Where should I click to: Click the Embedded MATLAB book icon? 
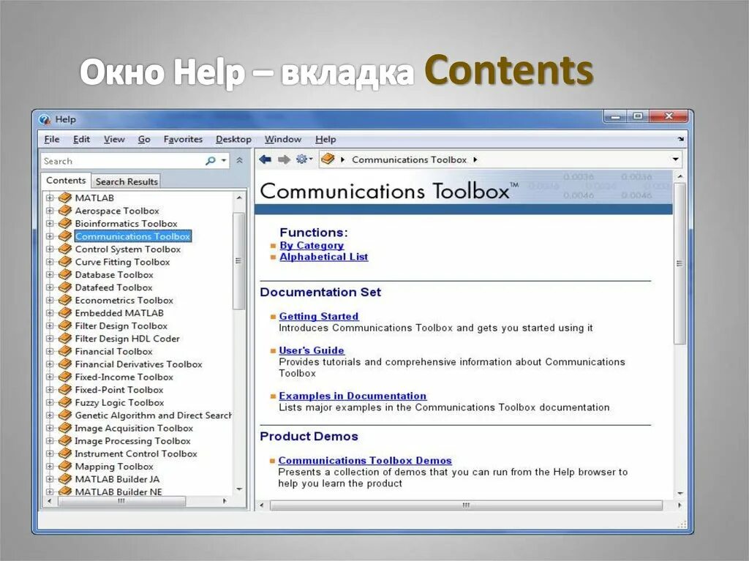coord(64,313)
